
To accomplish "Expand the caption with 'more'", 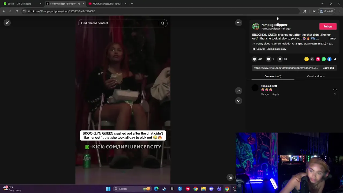I will (x=332, y=39).
